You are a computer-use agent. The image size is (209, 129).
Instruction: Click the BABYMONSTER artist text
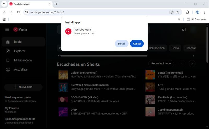coord(80,114)
